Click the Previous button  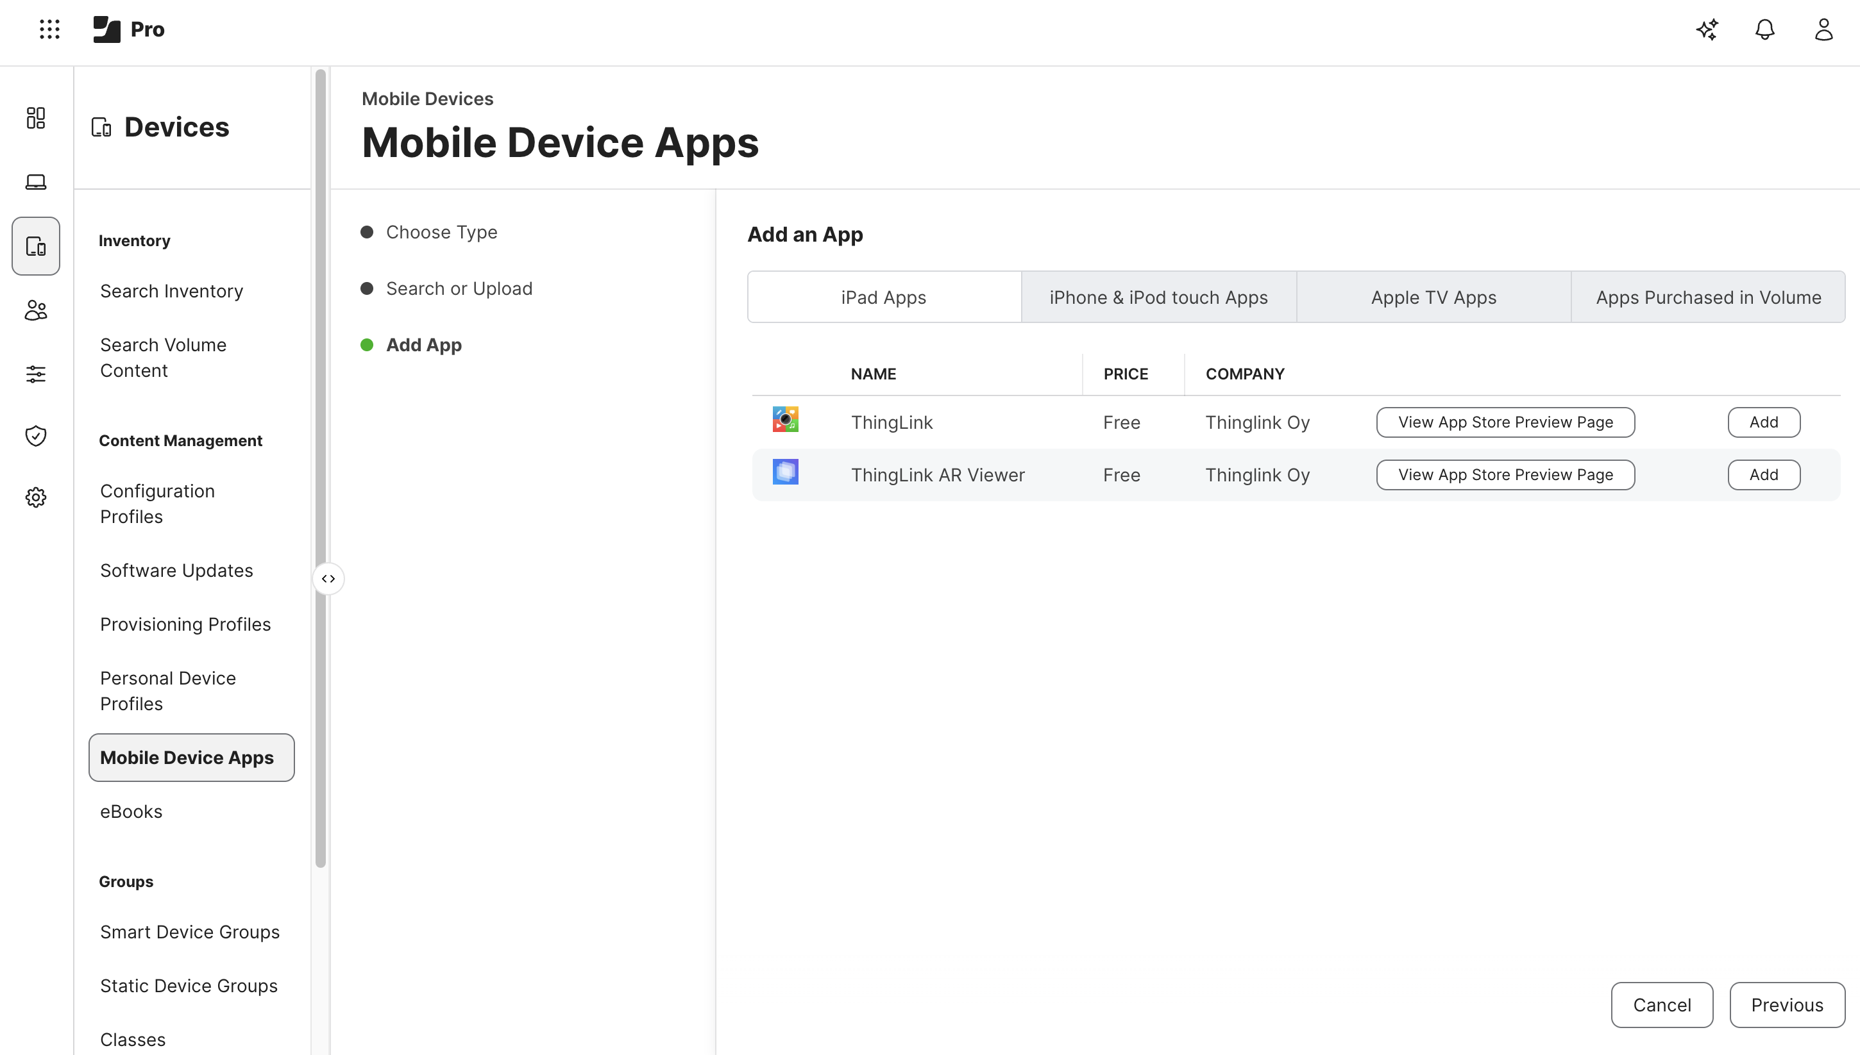coord(1787,1005)
